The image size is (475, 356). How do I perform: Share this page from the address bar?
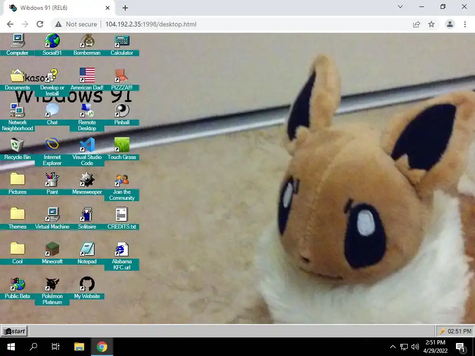pos(417,24)
